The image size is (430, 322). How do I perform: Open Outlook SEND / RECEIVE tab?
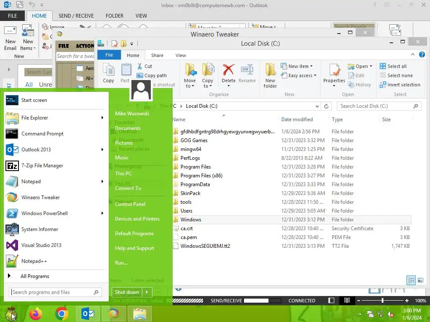[76, 16]
